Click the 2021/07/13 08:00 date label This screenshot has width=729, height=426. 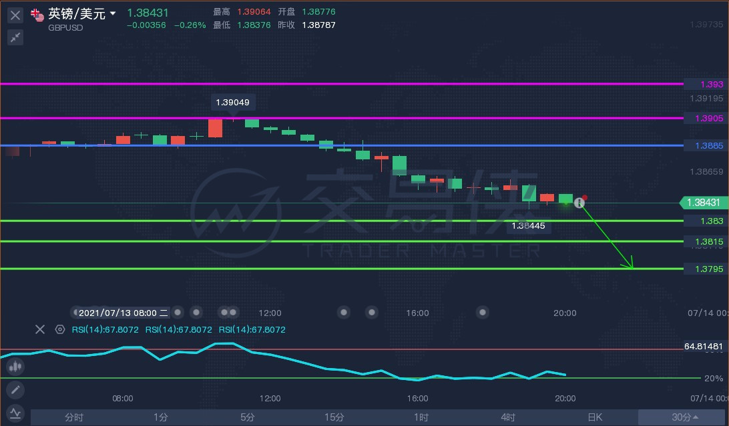(123, 313)
